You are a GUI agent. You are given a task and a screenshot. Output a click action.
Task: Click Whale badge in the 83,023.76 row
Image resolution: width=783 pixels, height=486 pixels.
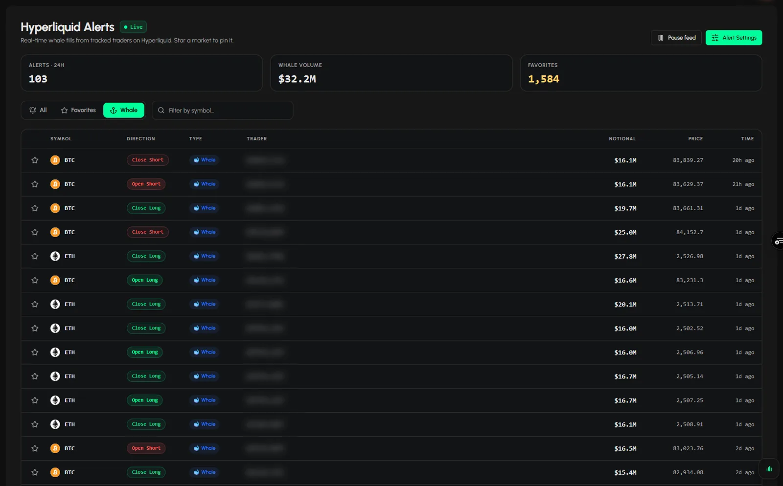tap(204, 448)
